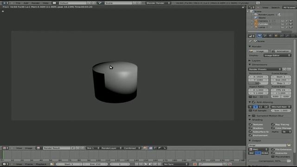Enable Full Sample checkbox
297x167 pixels.
pos(250,110)
